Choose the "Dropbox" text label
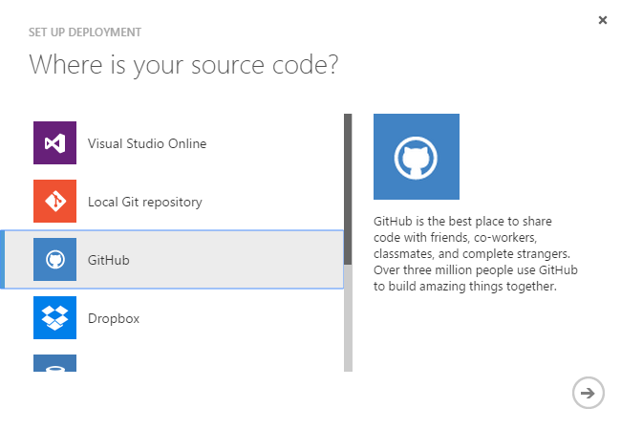This screenshot has height=430, width=621. click(x=114, y=318)
